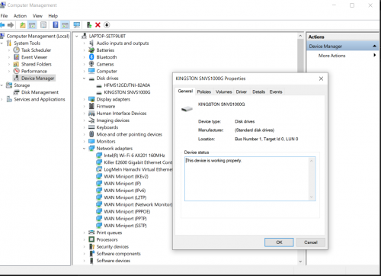Click the Help question mark toolbar icon
The image size is (381, 276).
coord(56,25)
